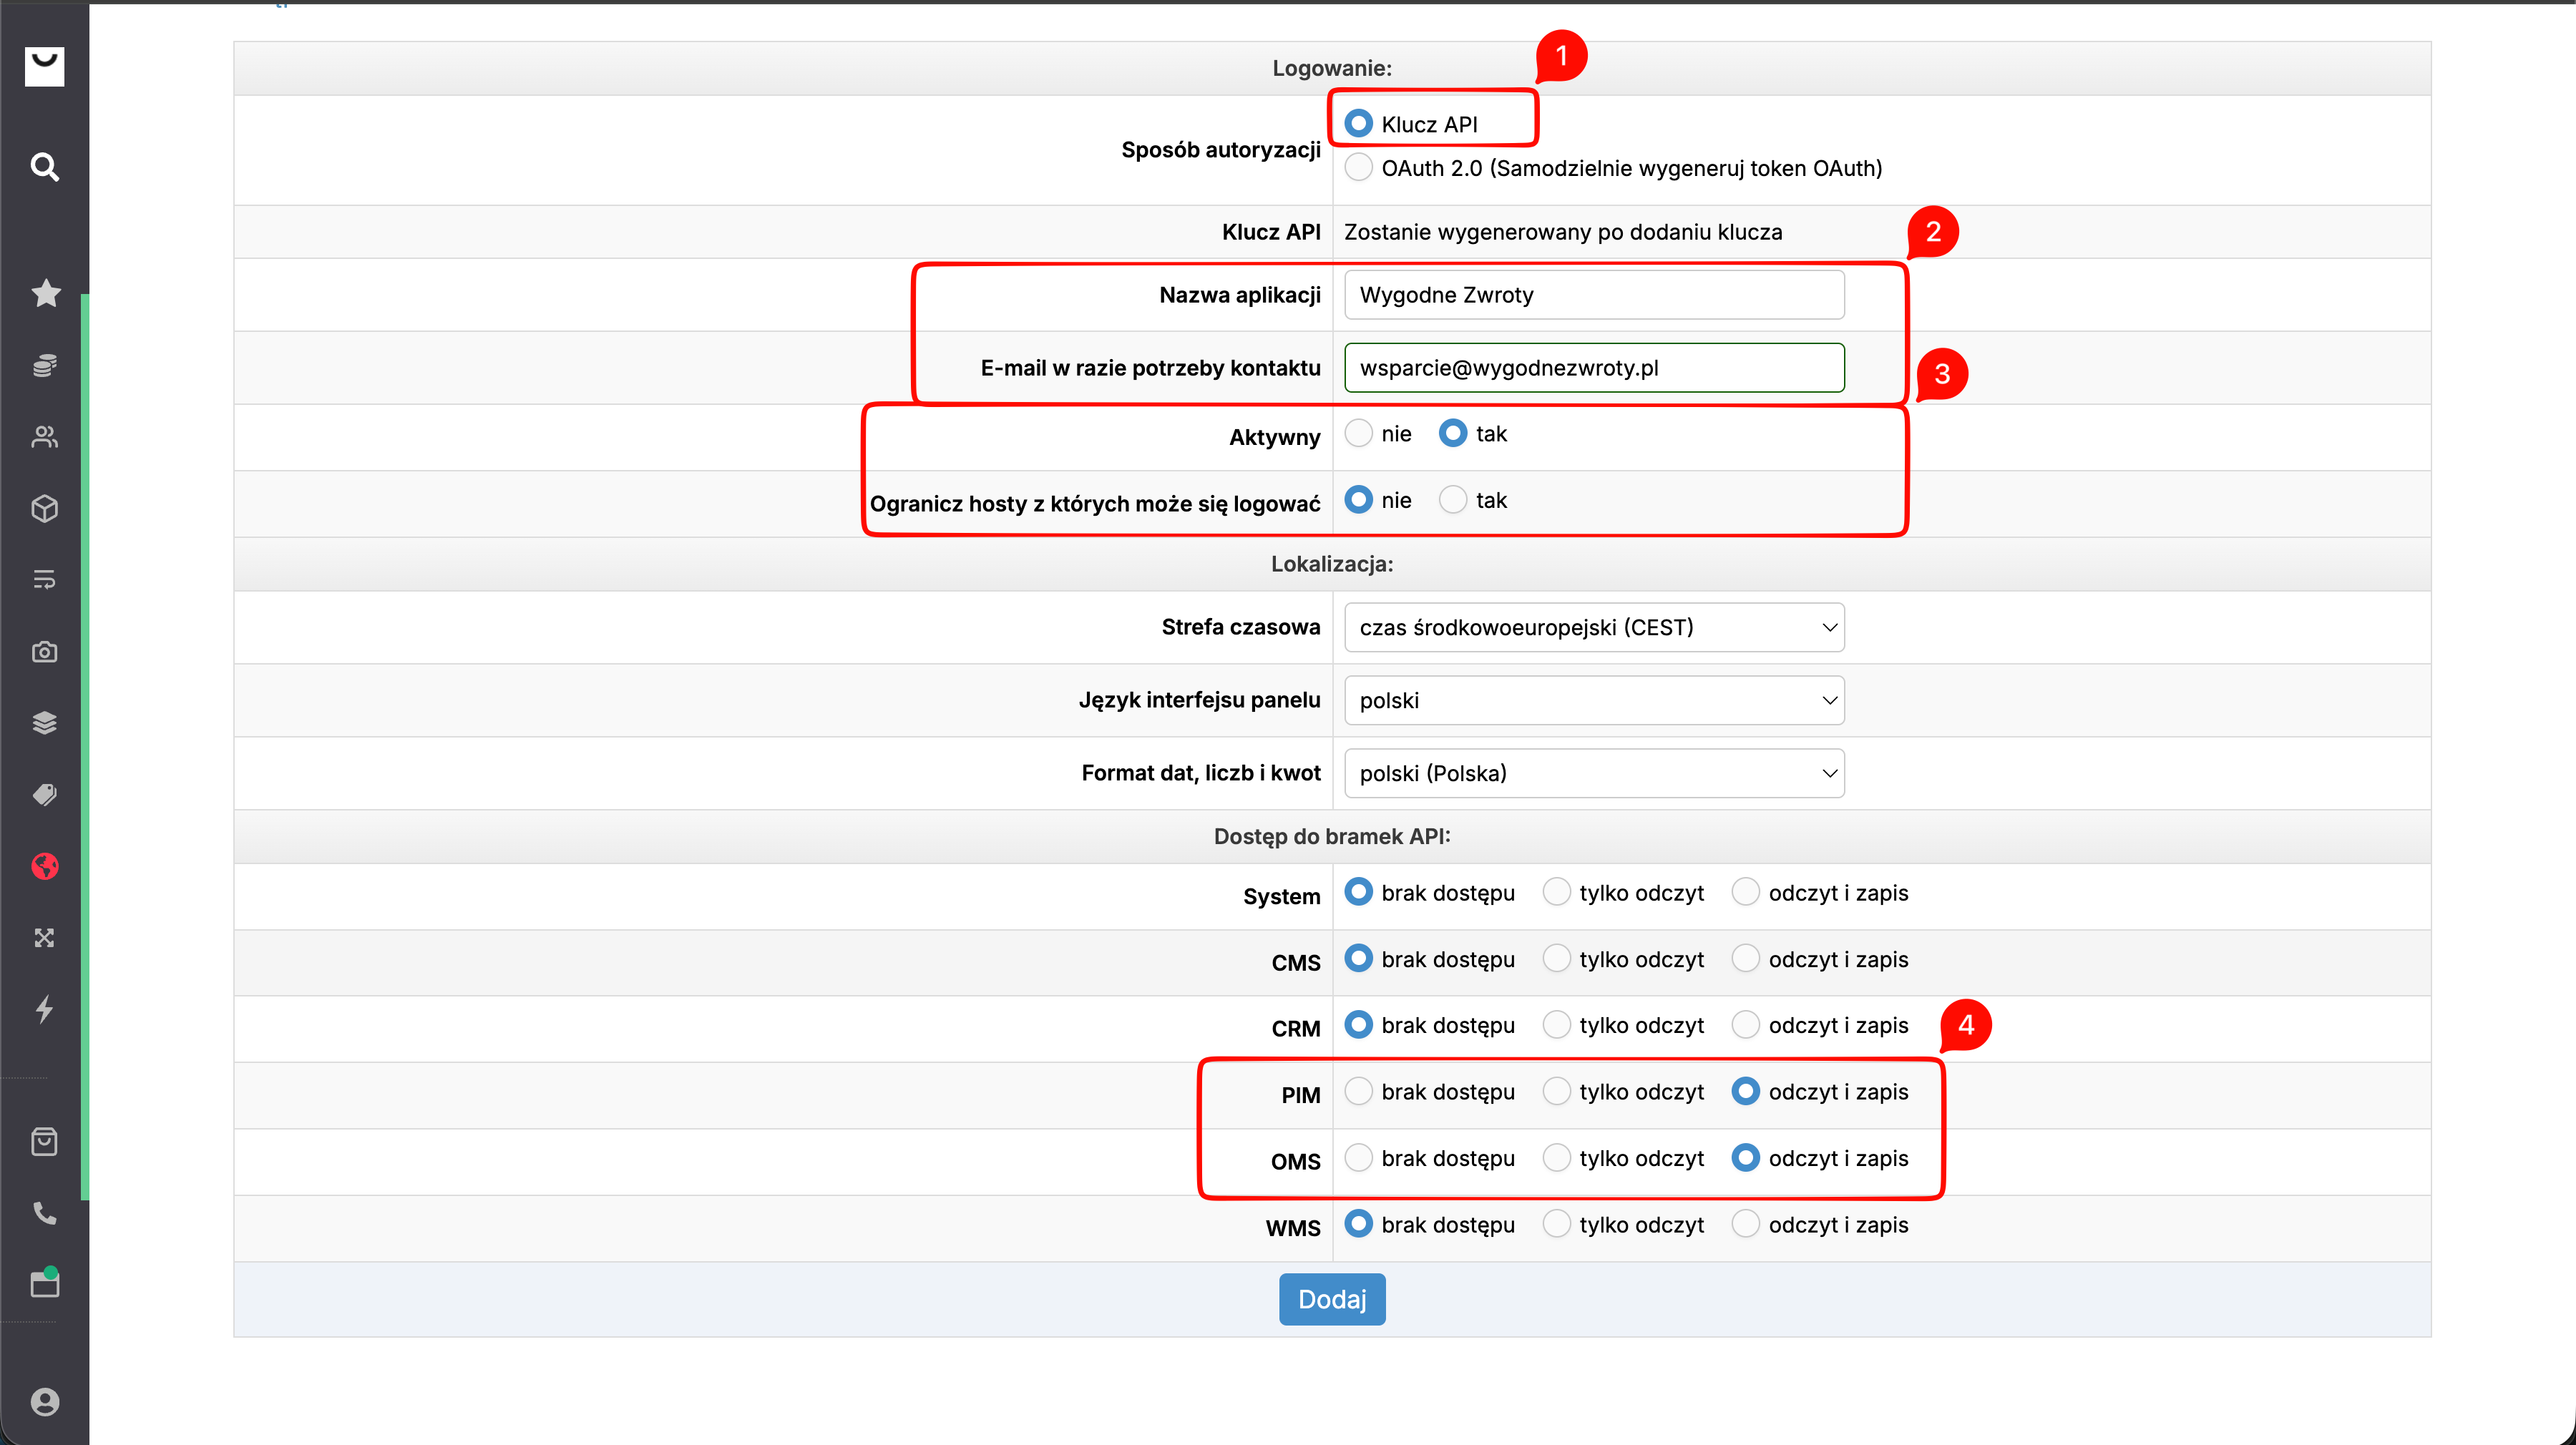Click the red globe icon in the sidebar

(44, 866)
